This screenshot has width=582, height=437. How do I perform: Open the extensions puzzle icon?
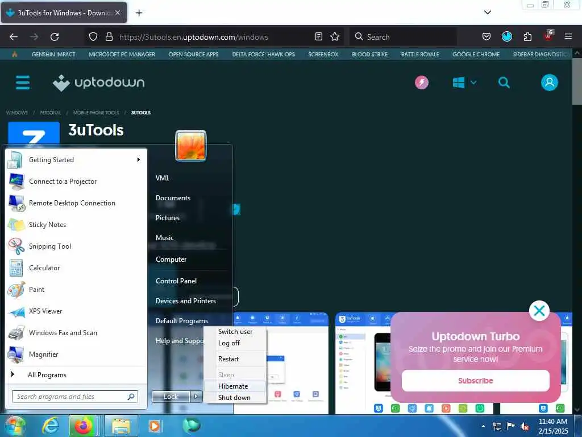(527, 36)
